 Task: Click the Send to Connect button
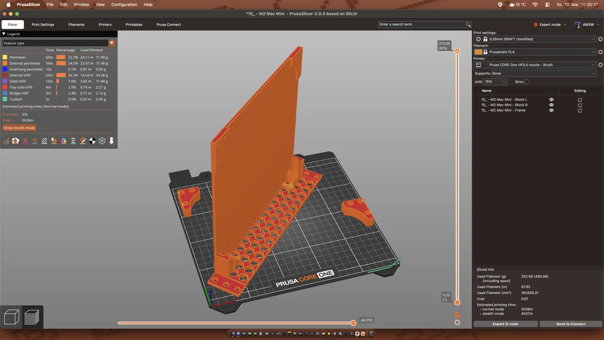(570, 324)
